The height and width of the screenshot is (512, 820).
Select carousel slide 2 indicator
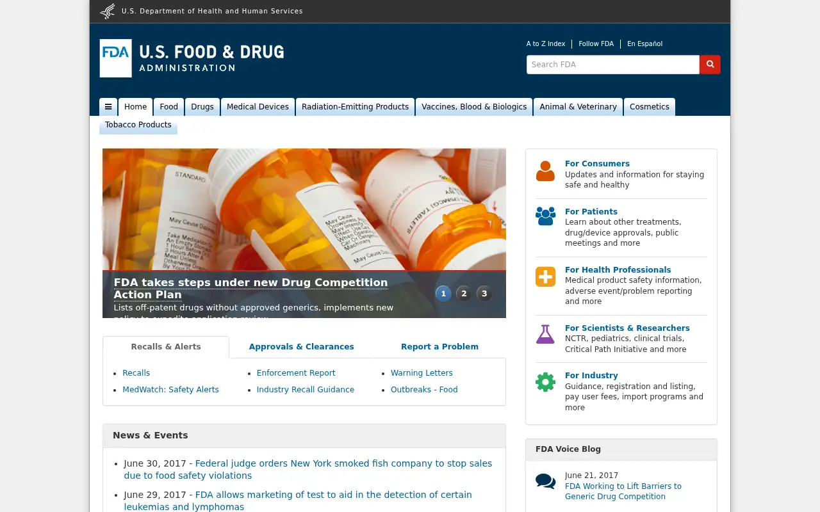464,294
